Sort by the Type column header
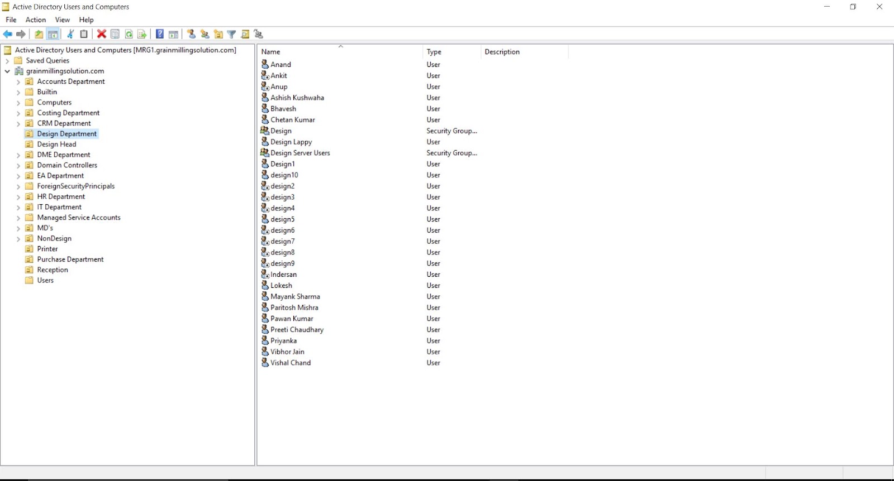 (x=451, y=51)
